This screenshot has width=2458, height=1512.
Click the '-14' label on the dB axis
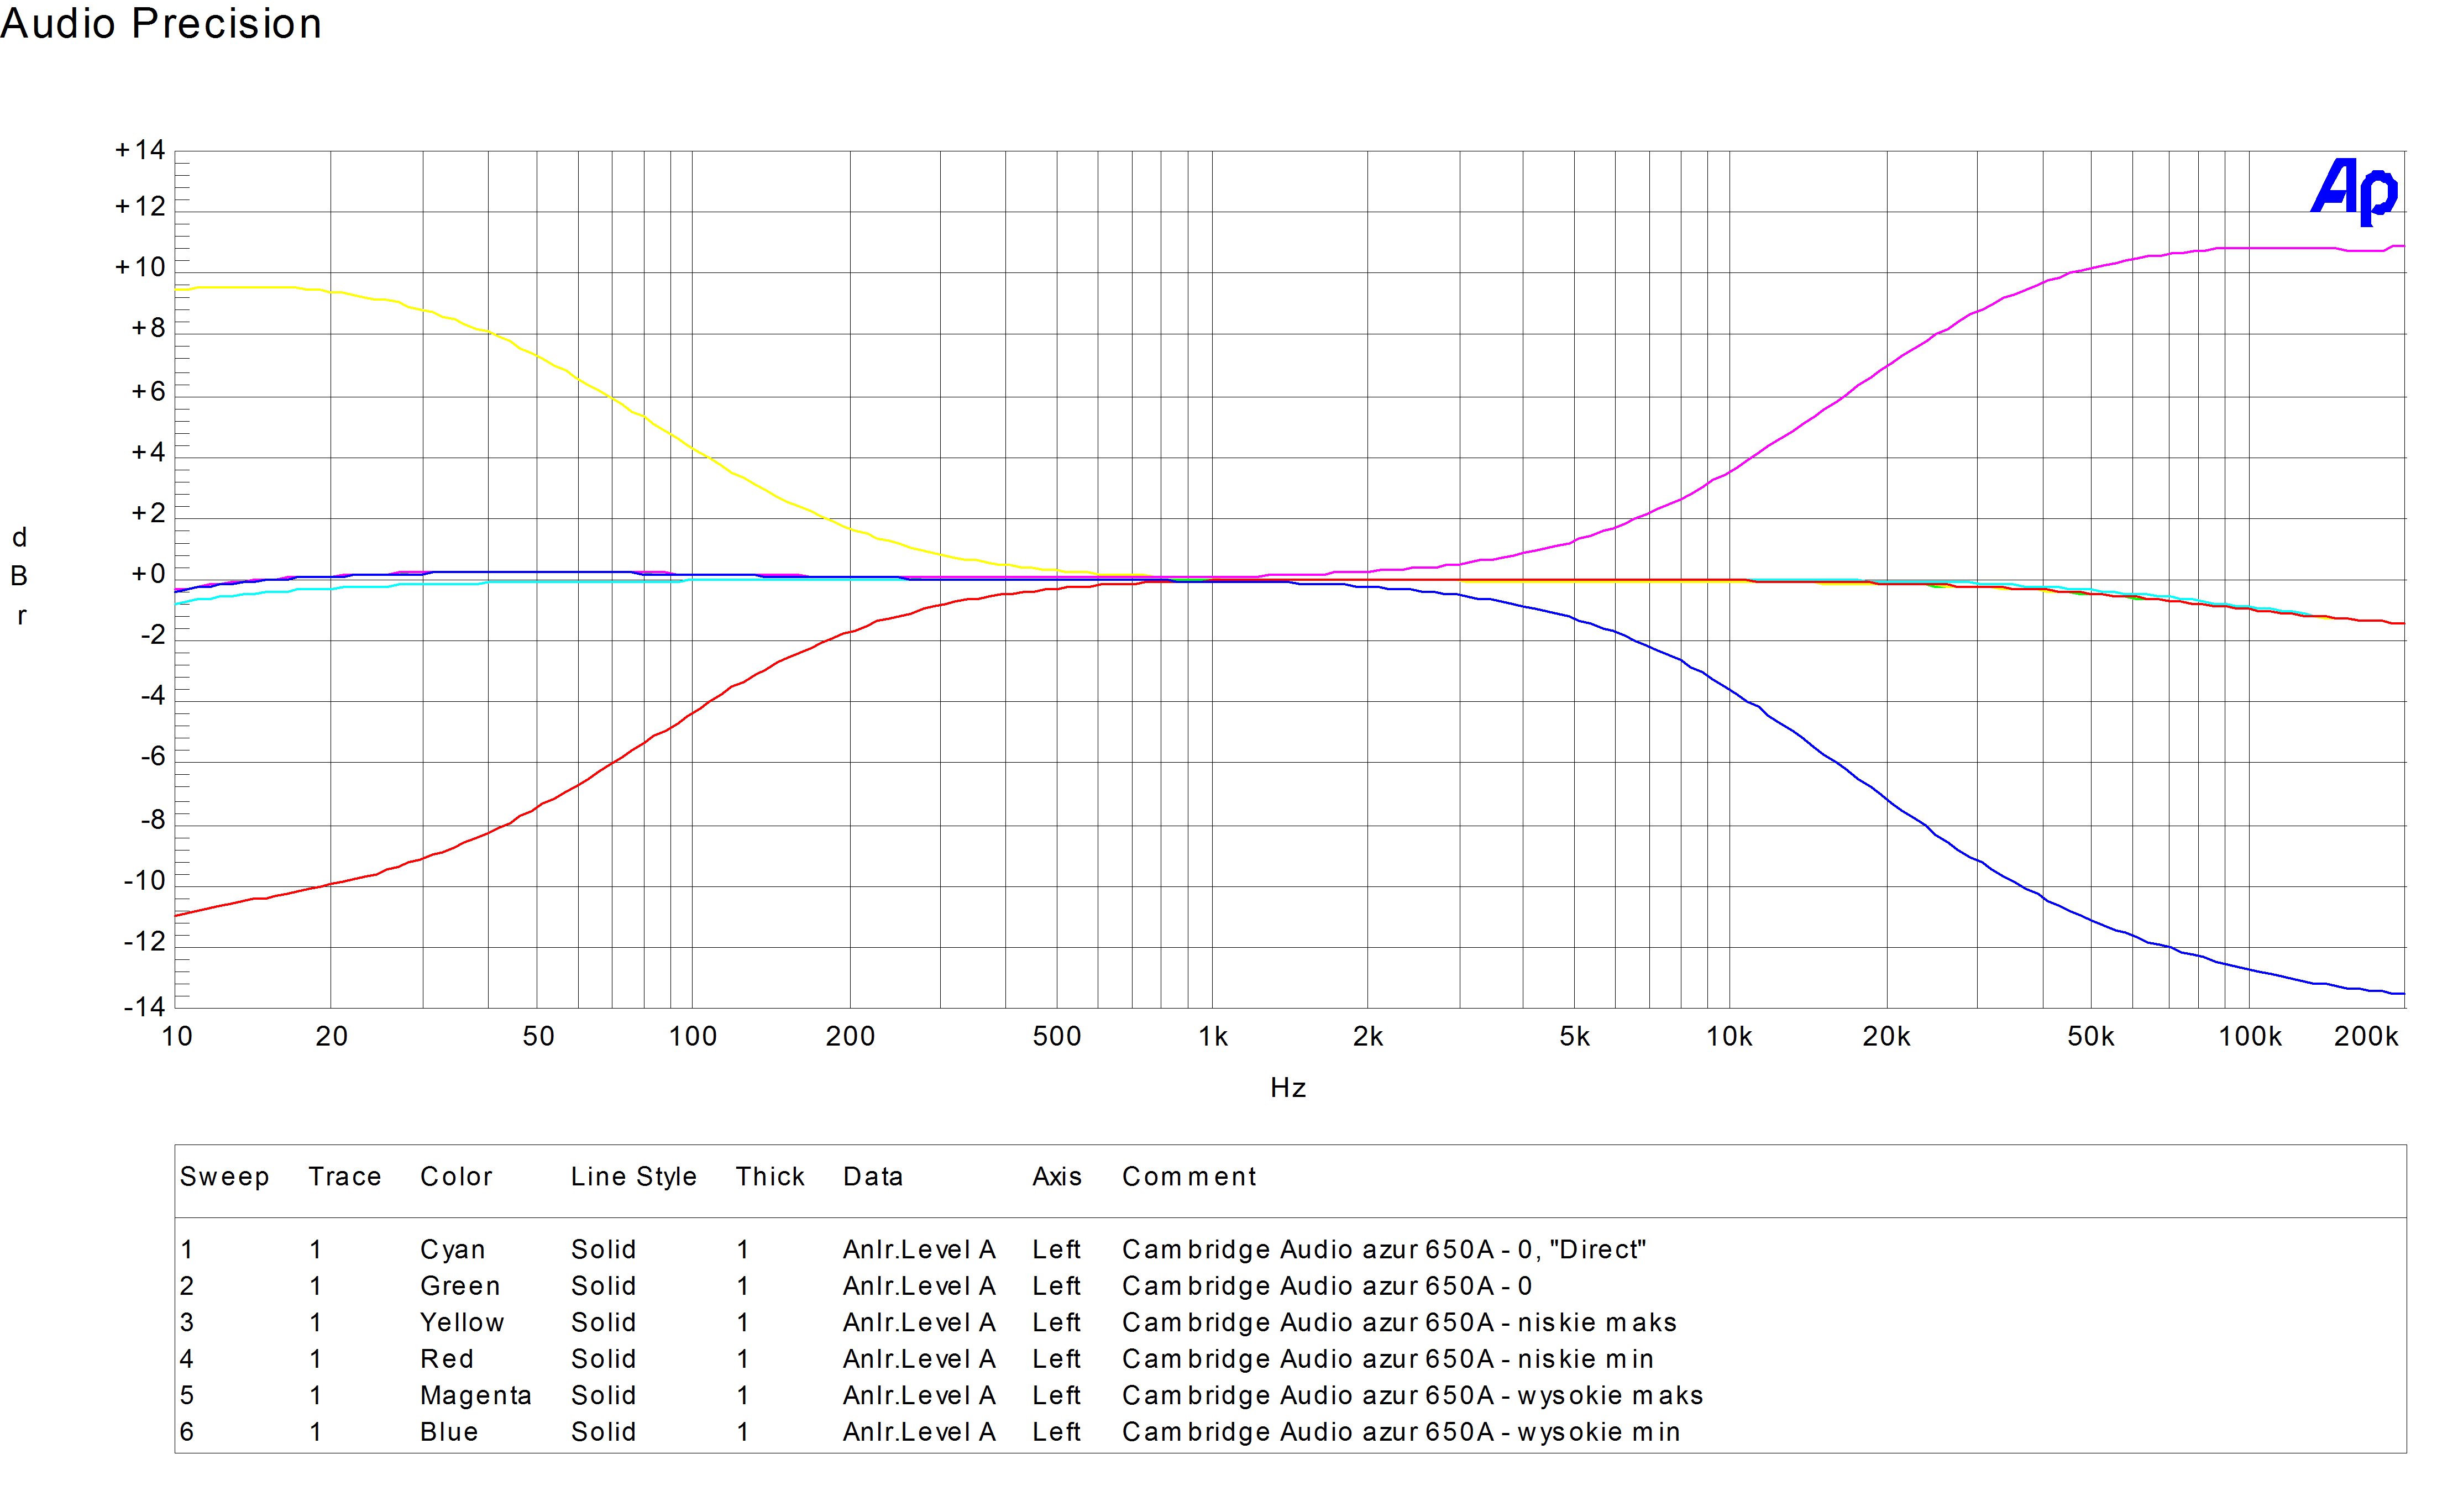tap(144, 1006)
